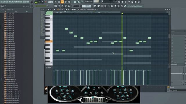Click the save project disk icon
Viewport: 186px width, 104px height.
click(132, 2)
